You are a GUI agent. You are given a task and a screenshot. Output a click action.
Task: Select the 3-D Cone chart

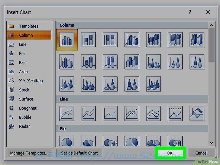click(x=67, y=84)
